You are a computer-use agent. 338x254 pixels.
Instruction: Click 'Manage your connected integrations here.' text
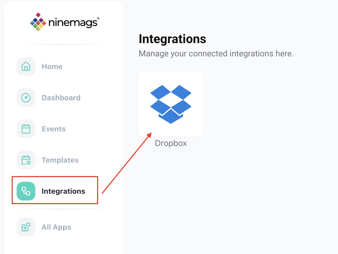[x=216, y=54]
